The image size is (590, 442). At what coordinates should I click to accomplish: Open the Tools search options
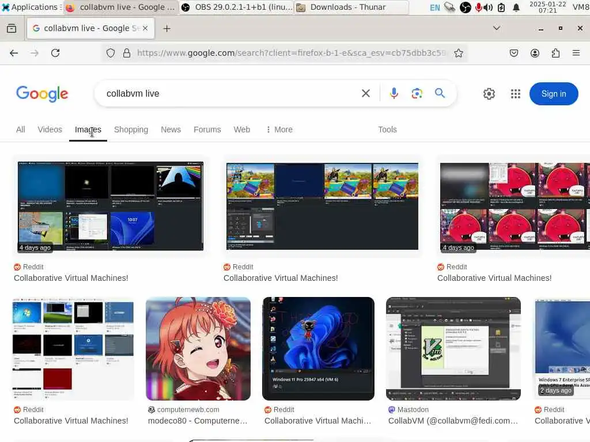tap(387, 129)
